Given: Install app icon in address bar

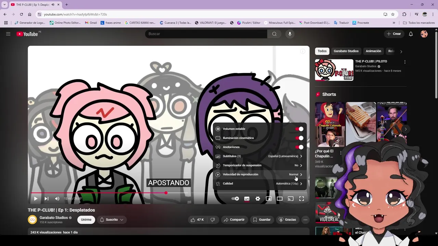Looking at the screenshot, I should (385, 14).
